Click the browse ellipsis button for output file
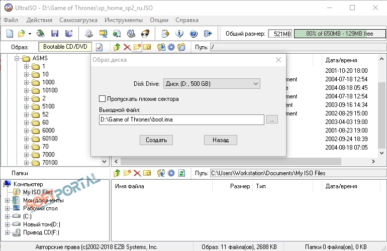 pyautogui.click(x=272, y=119)
